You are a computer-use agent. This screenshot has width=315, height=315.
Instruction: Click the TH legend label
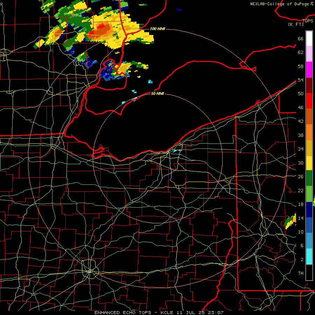tap(301, 273)
